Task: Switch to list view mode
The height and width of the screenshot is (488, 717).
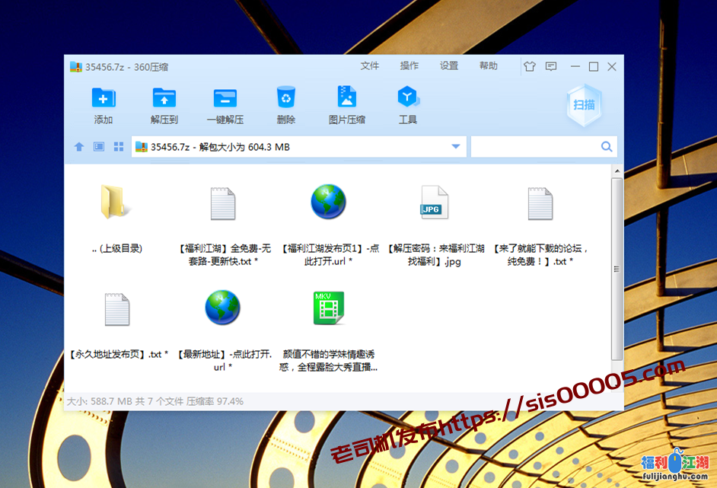Action: click(x=99, y=147)
